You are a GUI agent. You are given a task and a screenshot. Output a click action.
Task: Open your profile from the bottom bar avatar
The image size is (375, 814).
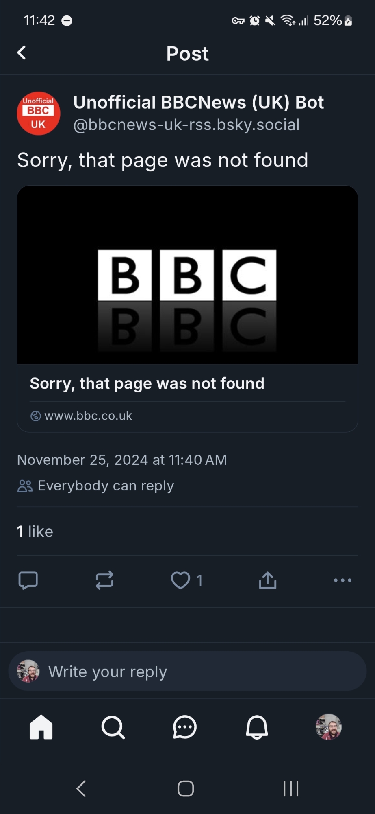click(x=329, y=727)
